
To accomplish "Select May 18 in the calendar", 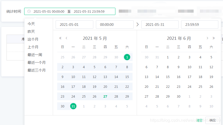I will coord(84,87).
